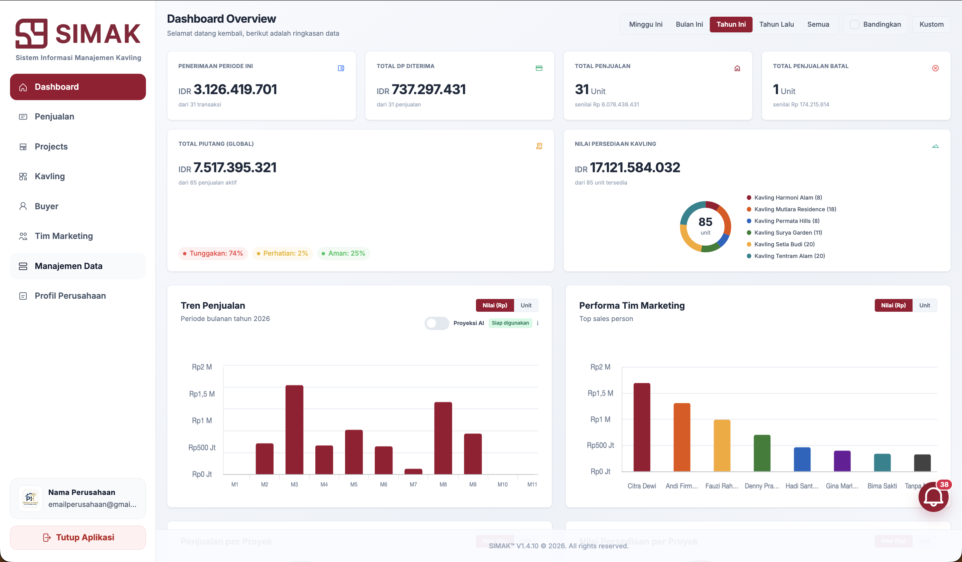Click the exit icon in Tutup Aplikasi
The width and height of the screenshot is (962, 562).
46,538
